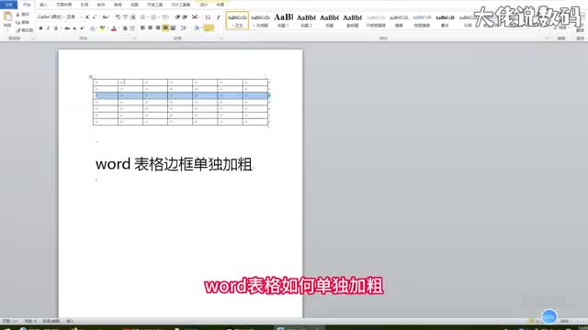Viewport: 588px width, 330px height.
Task: Click the Increase Indent icon
Action: [x=185, y=16]
